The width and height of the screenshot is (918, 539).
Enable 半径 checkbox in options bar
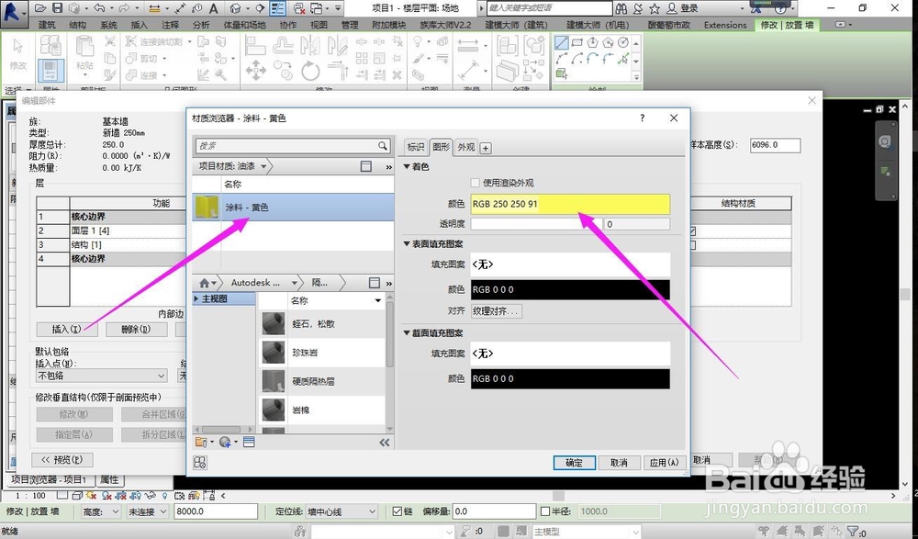tap(545, 511)
